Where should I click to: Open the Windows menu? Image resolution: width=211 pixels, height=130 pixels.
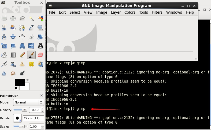[x=174, y=12]
